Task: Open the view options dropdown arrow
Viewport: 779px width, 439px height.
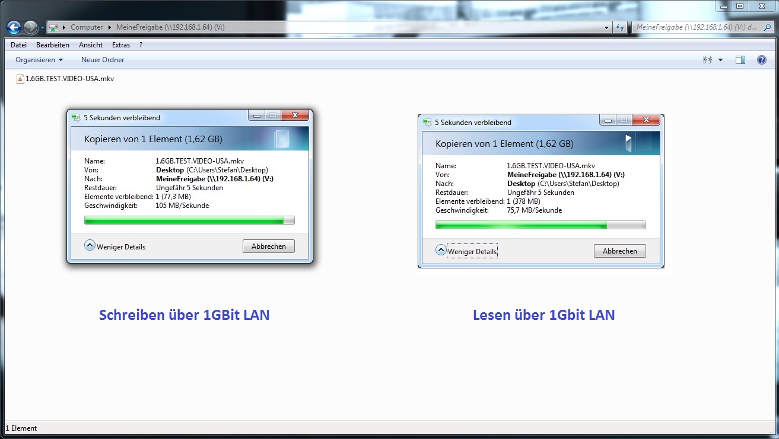Action: point(720,60)
